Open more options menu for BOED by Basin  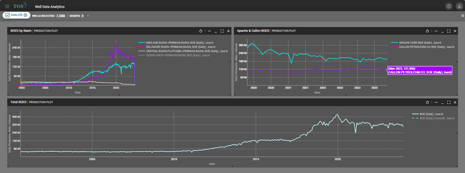(x=210, y=31)
